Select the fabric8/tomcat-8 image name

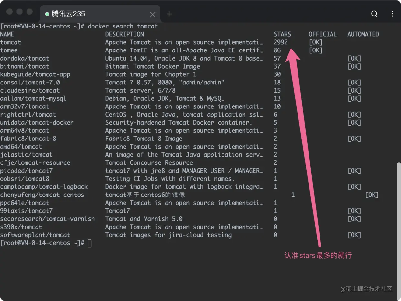pos(28,139)
